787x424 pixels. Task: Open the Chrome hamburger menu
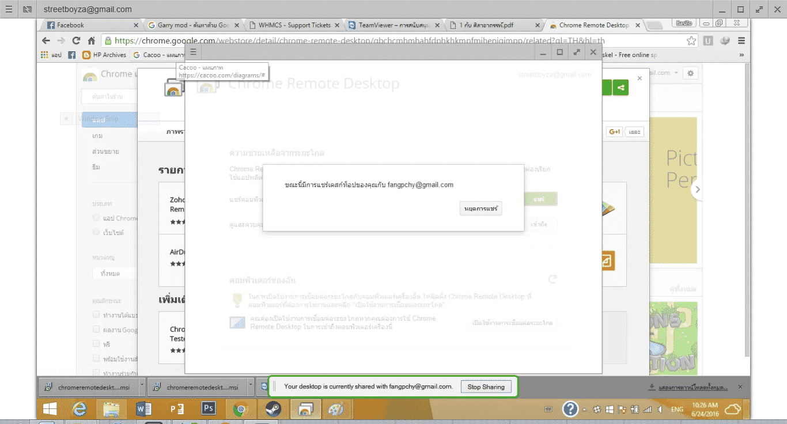[741, 41]
